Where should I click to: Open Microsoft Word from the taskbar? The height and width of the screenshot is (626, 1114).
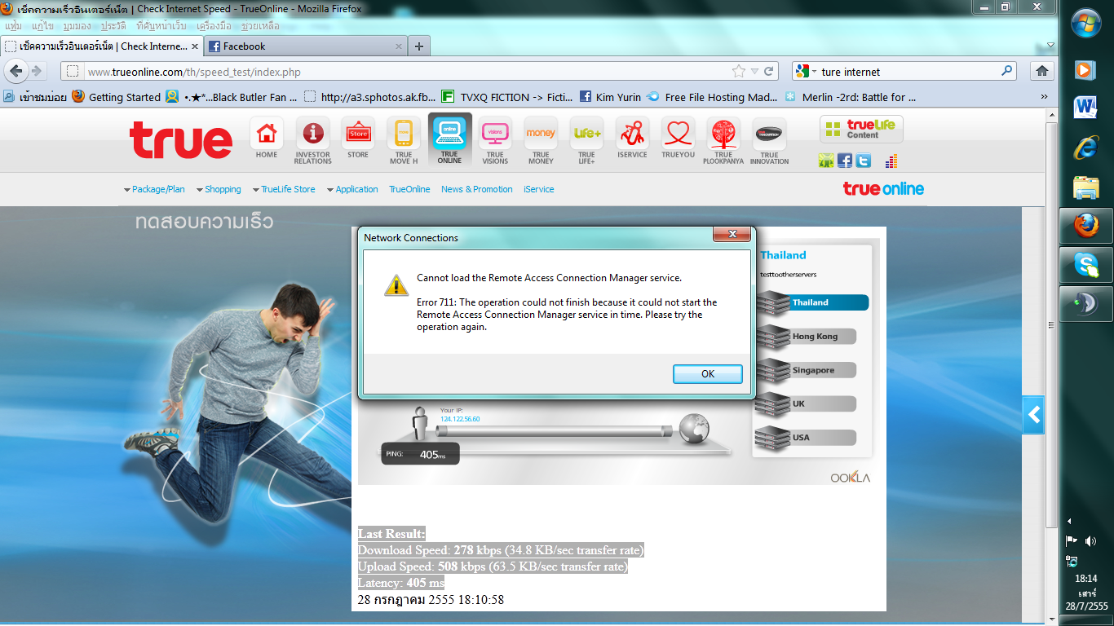(1085, 108)
